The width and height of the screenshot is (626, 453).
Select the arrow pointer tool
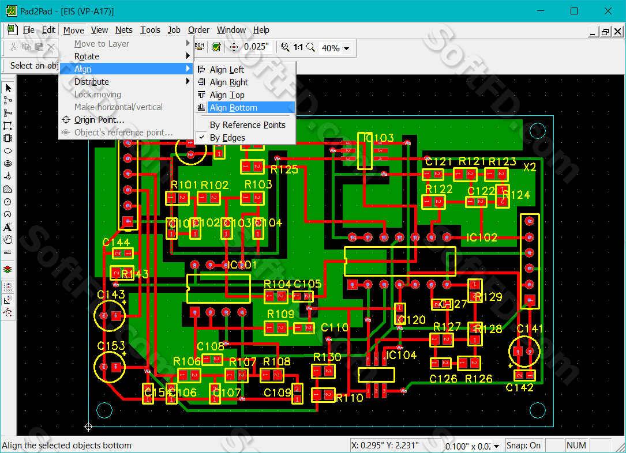point(8,88)
